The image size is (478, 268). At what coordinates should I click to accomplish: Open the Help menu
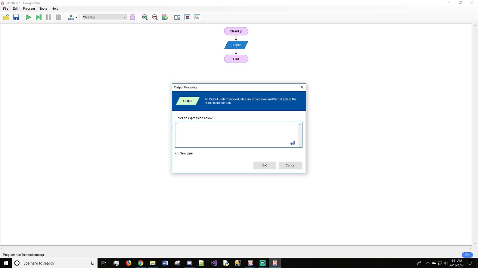point(55,9)
